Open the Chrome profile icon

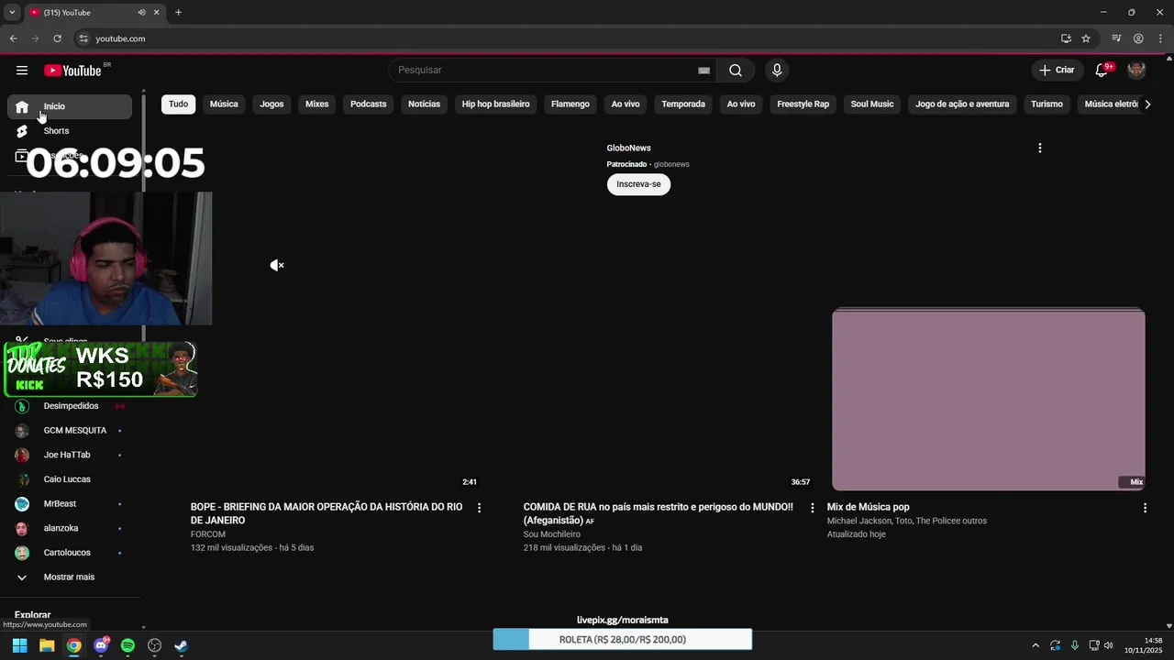pyautogui.click(x=1138, y=38)
